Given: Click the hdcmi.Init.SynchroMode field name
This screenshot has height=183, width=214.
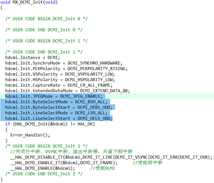Looking at the screenshot, I should coord(33,63).
